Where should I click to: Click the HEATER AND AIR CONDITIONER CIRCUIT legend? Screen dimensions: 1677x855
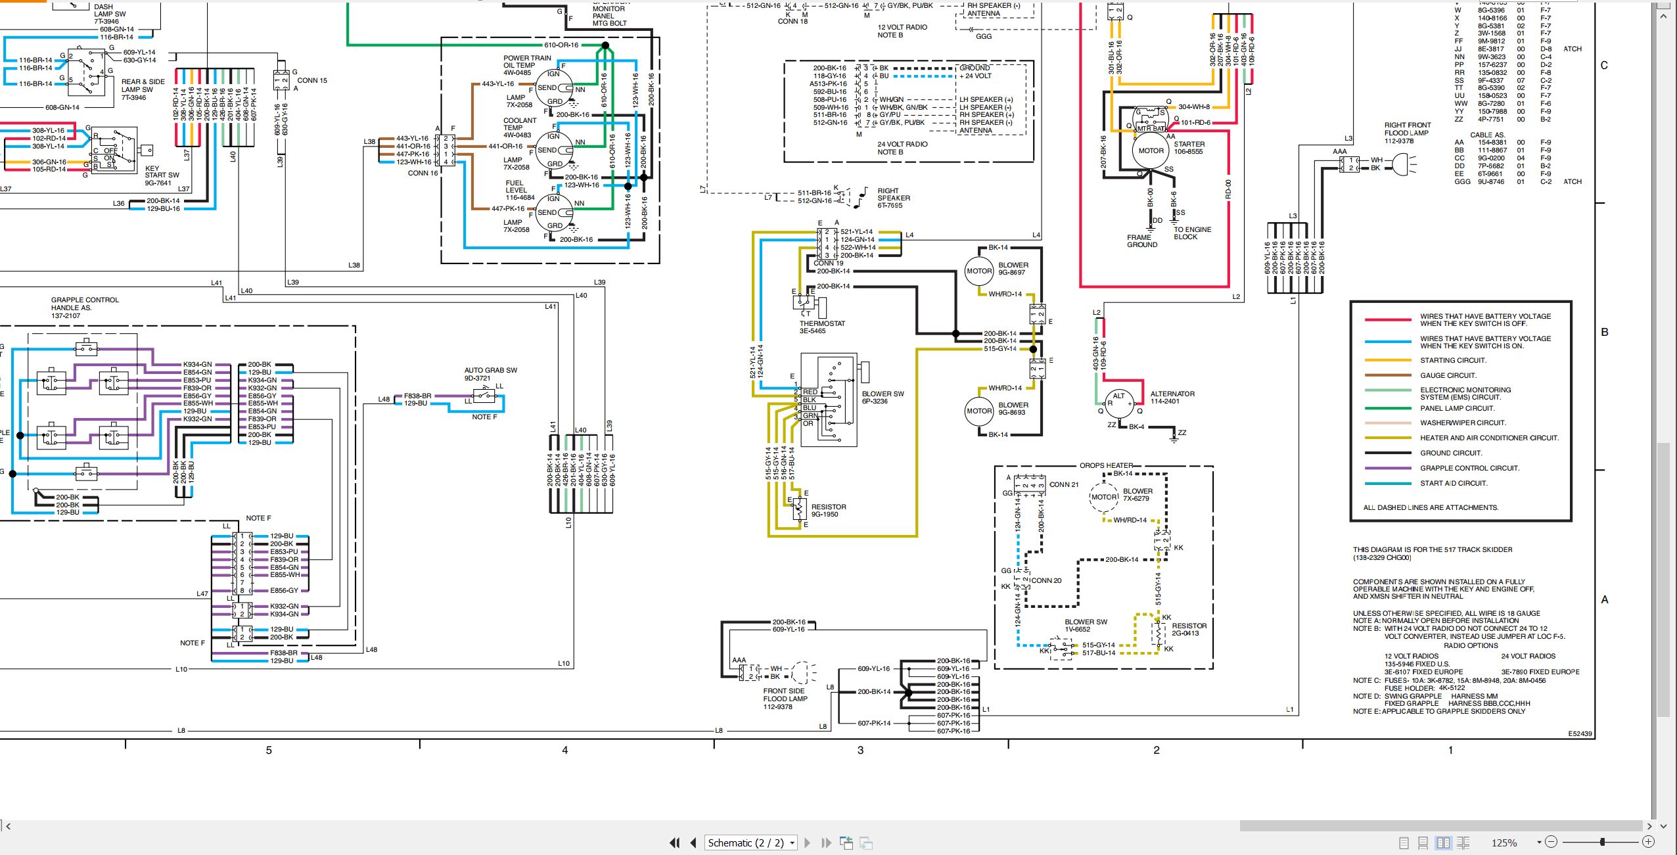click(1489, 438)
